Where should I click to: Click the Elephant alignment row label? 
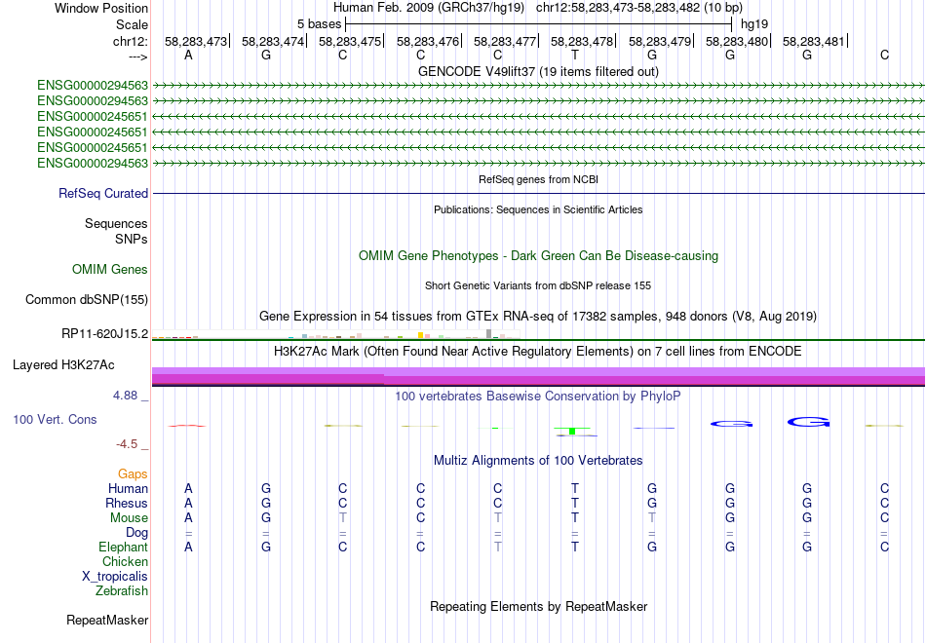[x=123, y=547]
